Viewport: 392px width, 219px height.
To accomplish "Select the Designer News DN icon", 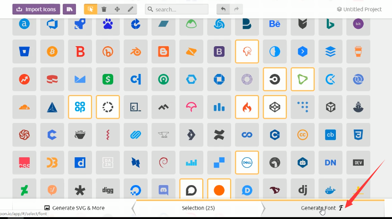I will coord(331,162).
